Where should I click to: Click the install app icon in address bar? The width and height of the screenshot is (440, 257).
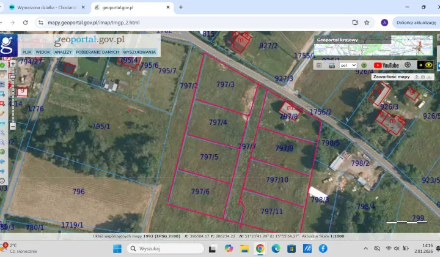point(355,23)
